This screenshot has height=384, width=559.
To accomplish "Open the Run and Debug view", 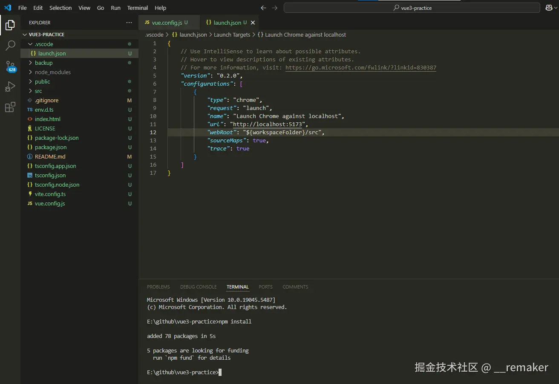I will click(10, 87).
